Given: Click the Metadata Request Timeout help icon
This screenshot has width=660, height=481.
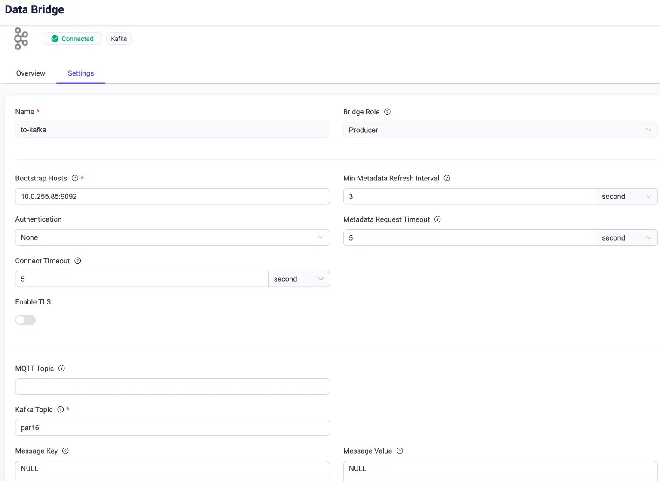Looking at the screenshot, I should point(437,219).
